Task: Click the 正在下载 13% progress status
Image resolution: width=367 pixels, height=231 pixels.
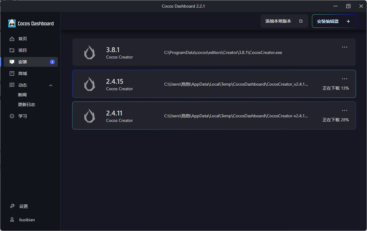Action: 335,88
